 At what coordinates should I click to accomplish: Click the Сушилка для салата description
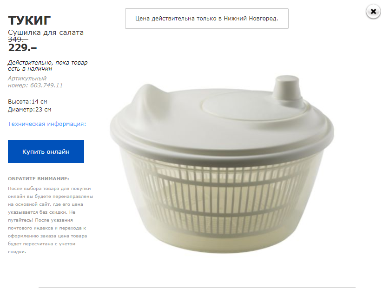point(46,33)
